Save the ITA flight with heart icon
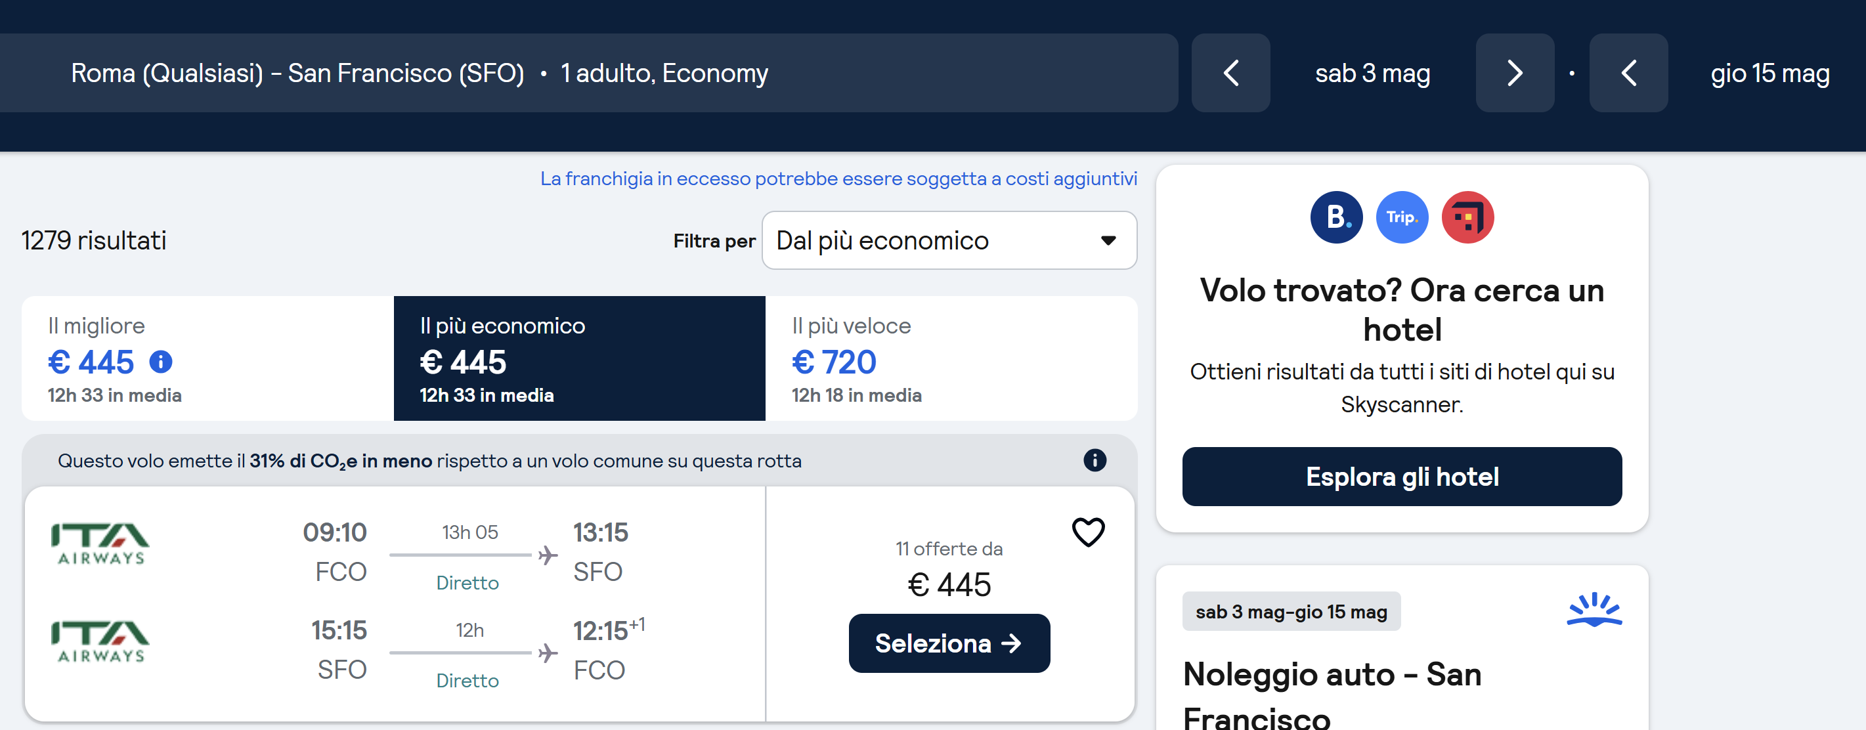Screen dimensions: 1866x730 [x=1087, y=532]
